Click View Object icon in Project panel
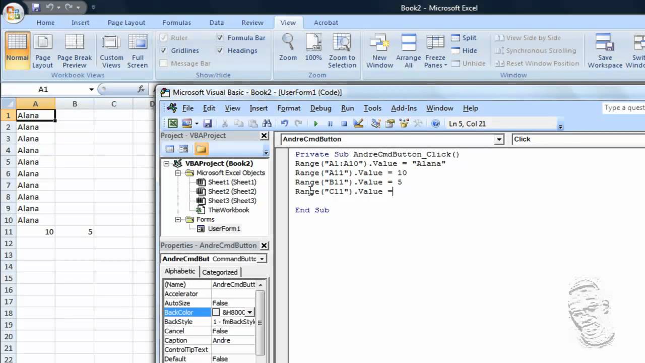Screen dimensions: 645x363 (x=183, y=149)
